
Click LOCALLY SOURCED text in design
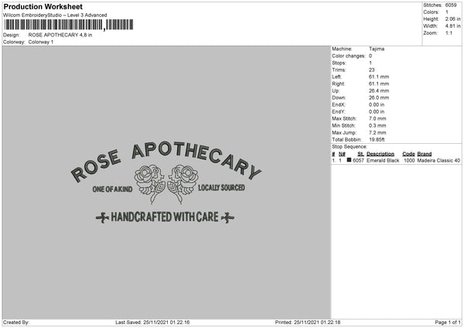(221, 188)
